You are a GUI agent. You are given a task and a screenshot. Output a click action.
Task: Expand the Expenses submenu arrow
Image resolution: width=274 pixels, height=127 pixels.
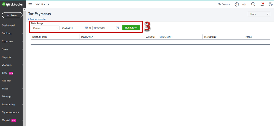coord(22,41)
